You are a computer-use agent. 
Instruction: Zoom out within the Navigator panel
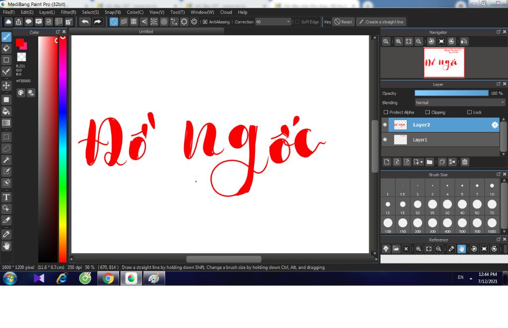(x=419, y=42)
